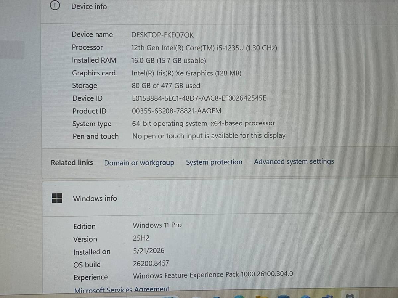This screenshot has height=298, width=398.
Task: Click the Version label
Action: 85,239
